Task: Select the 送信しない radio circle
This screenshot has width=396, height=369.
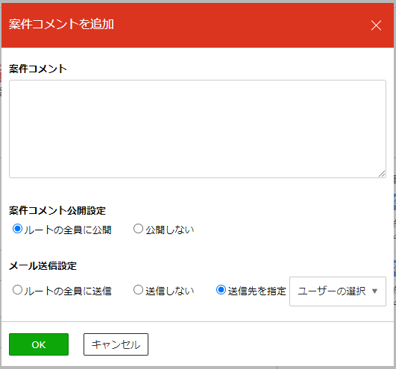Action: coord(138,290)
